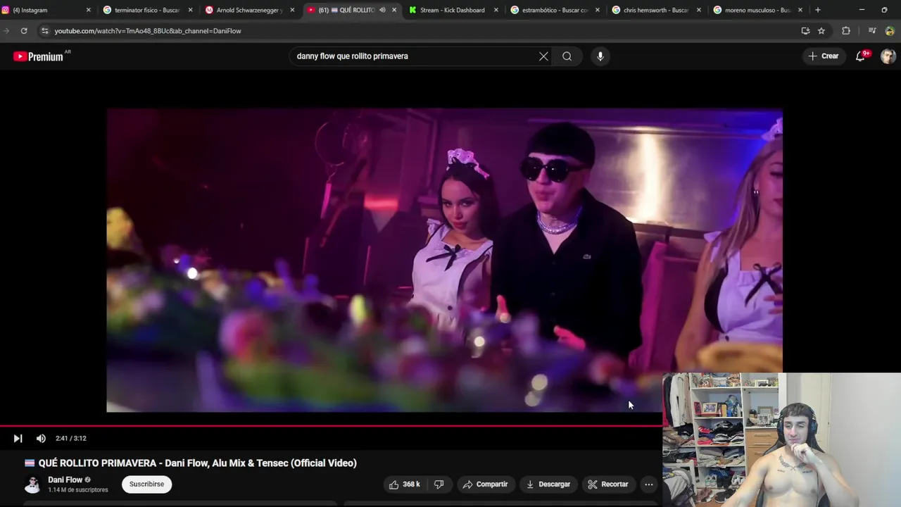Search by voice with the microphone

click(600, 56)
